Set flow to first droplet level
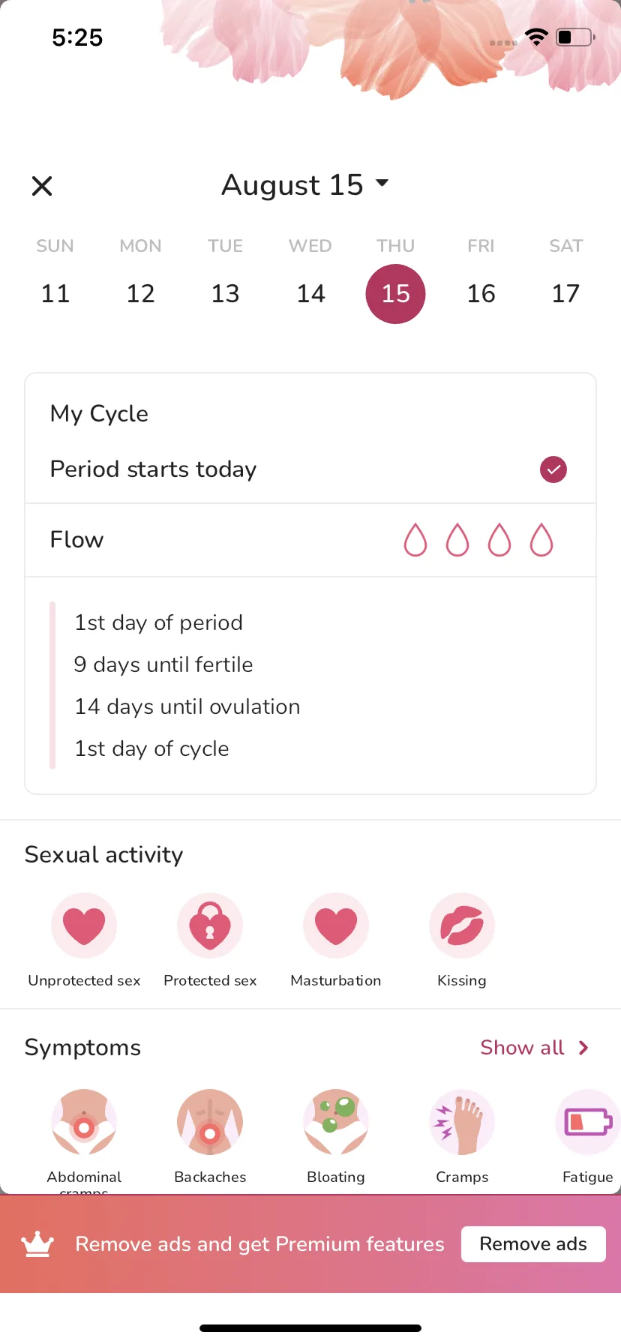This screenshot has height=1344, width=621. pyautogui.click(x=415, y=540)
